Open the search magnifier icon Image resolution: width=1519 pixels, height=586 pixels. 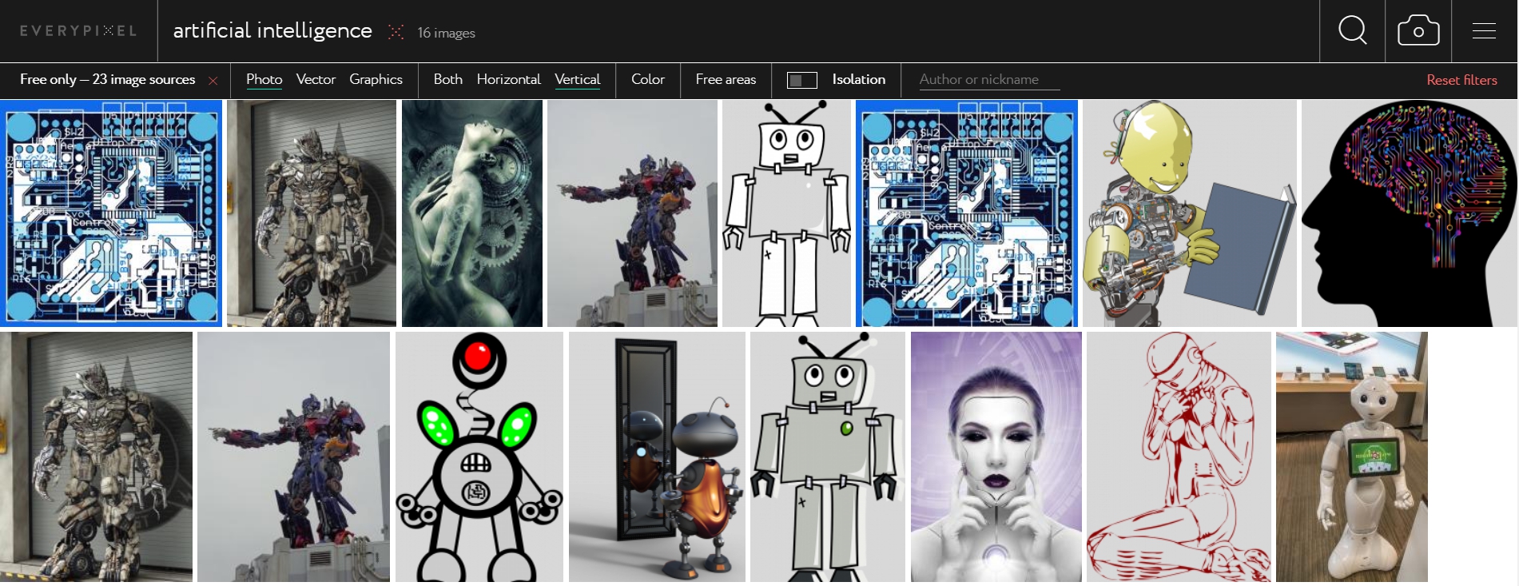(1352, 31)
